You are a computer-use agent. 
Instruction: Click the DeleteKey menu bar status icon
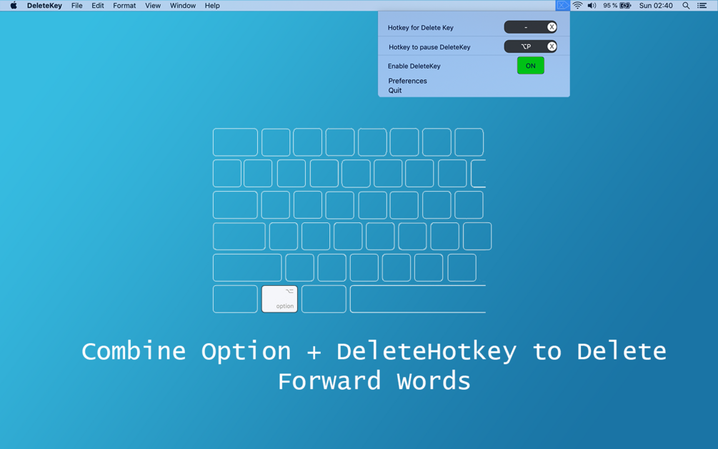coord(563,6)
